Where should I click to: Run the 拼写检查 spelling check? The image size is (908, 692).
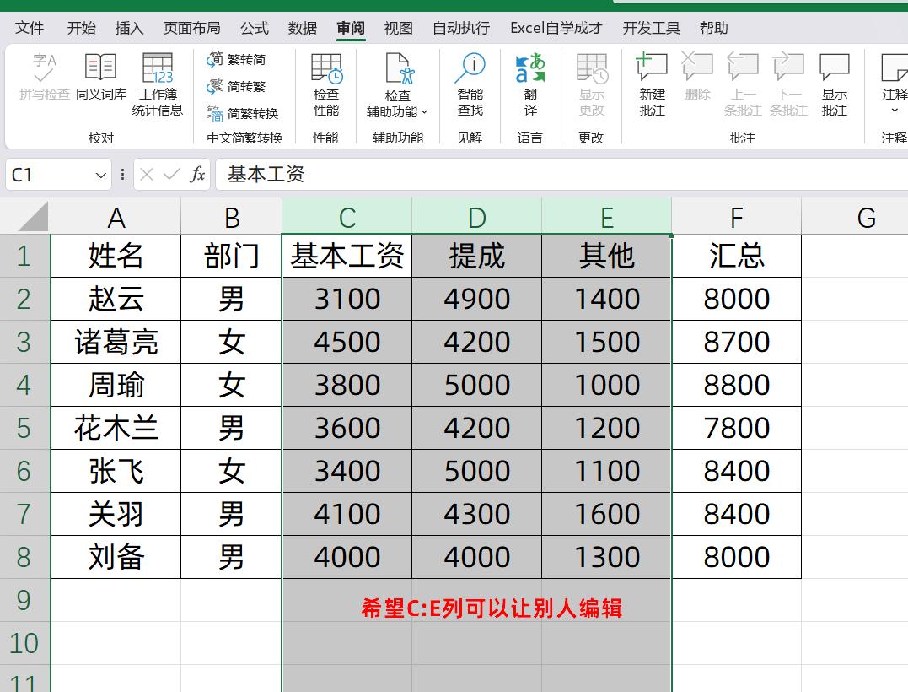point(44,76)
